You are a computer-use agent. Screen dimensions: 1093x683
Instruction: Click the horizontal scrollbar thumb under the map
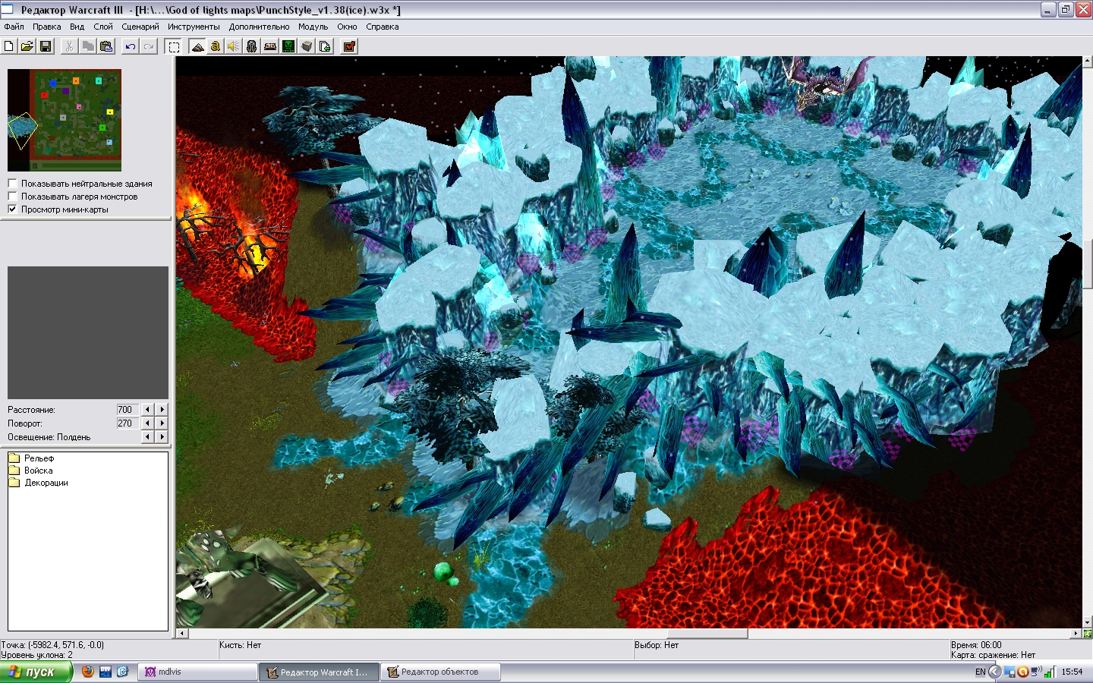707,634
